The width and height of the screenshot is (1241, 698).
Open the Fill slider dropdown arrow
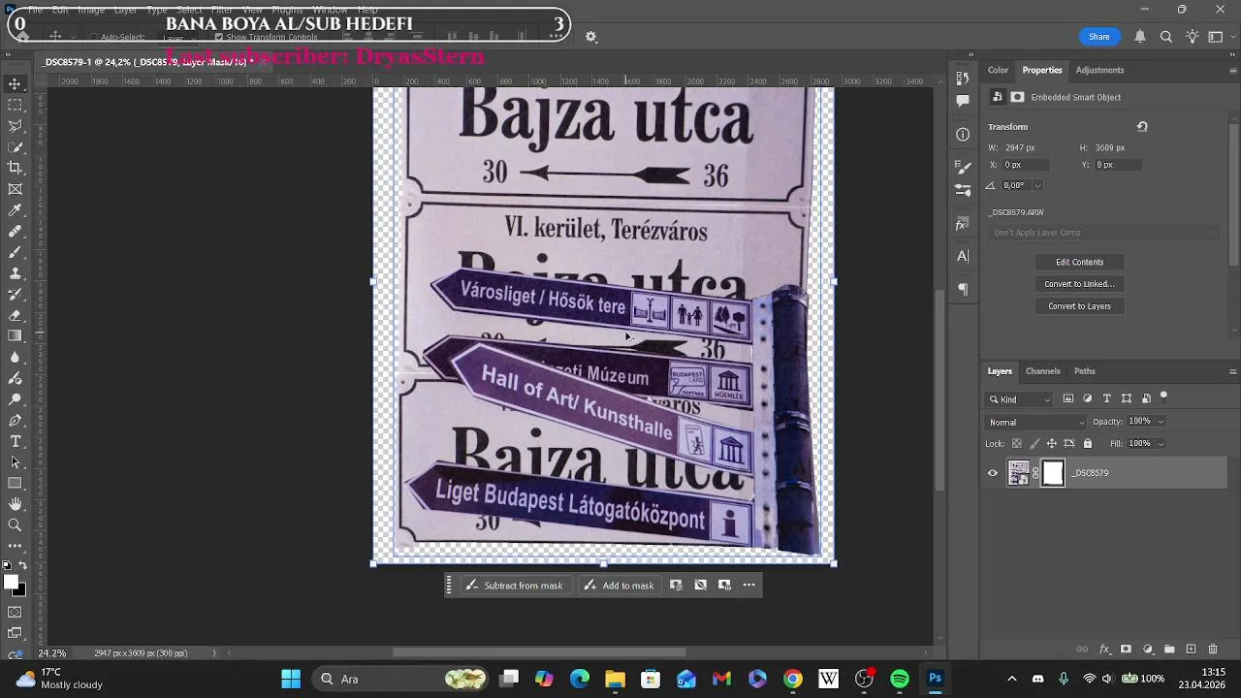coord(1161,444)
